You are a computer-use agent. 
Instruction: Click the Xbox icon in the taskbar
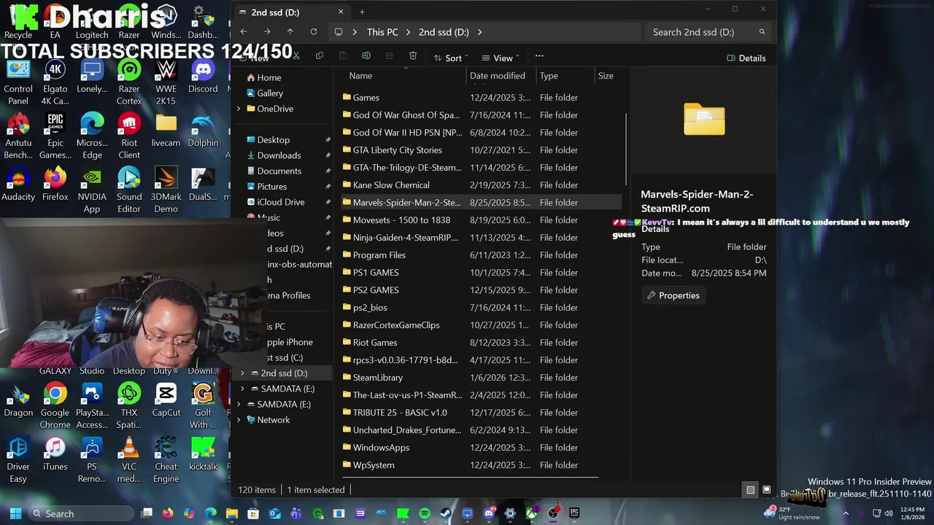pyautogui.click(x=532, y=513)
